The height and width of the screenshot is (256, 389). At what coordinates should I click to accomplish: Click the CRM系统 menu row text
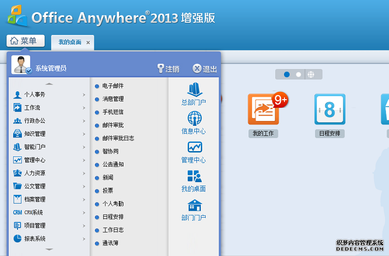tap(34, 212)
